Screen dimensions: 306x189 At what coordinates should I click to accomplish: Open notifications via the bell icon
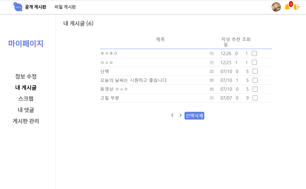point(287,7)
